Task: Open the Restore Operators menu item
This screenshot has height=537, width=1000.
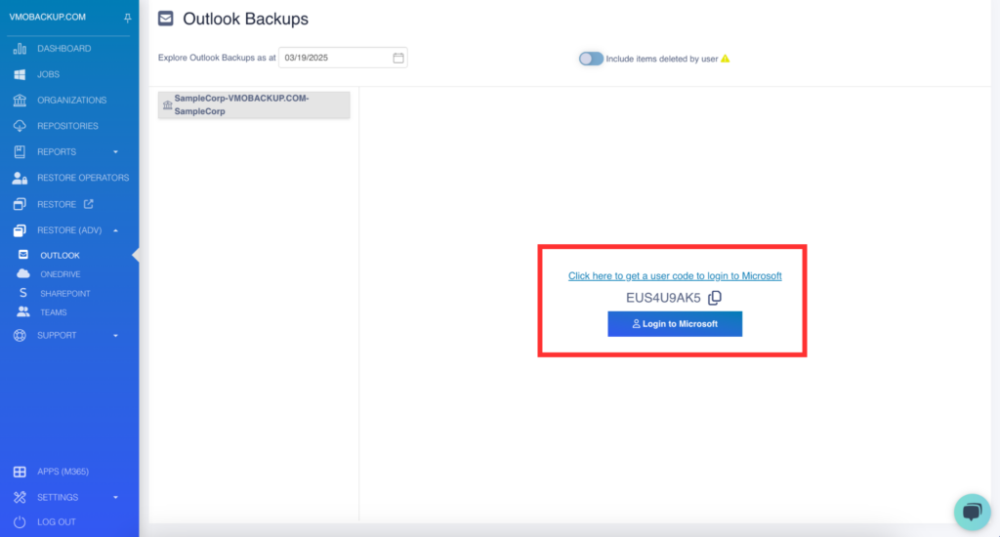Action: click(83, 178)
